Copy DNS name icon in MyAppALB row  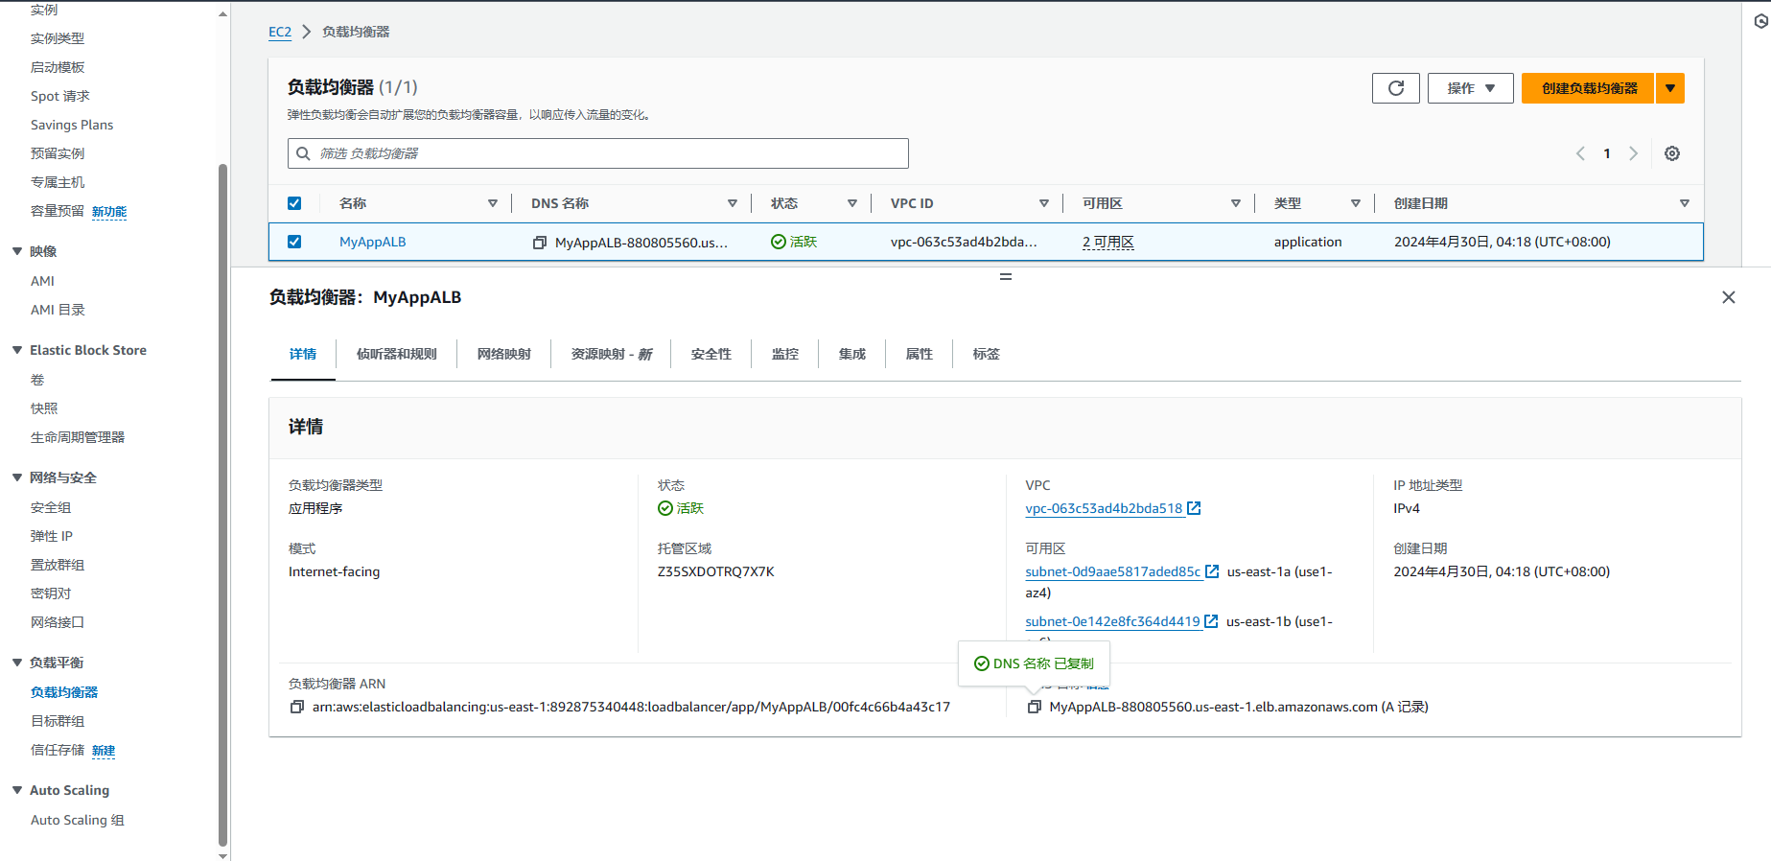pyautogui.click(x=540, y=243)
